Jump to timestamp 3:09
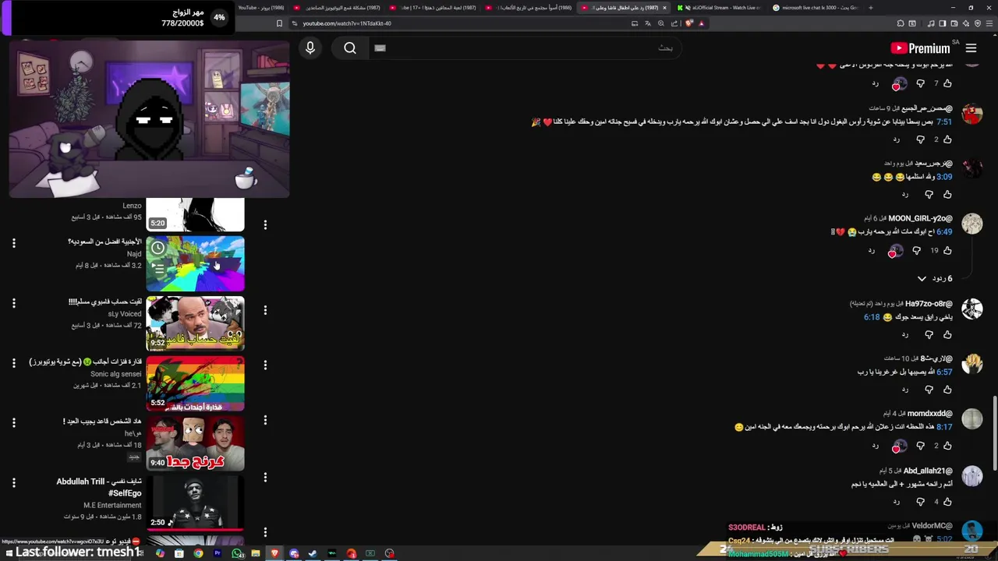998x561 pixels. pos(944,177)
